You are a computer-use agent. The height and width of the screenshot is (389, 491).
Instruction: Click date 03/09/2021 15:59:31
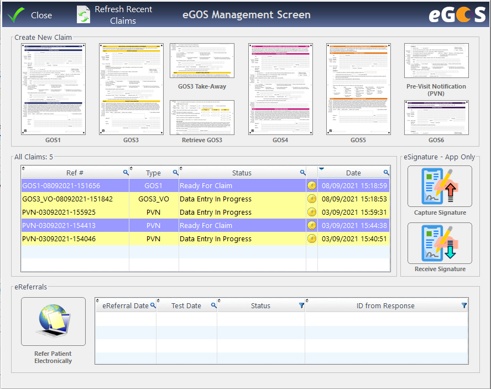(x=354, y=212)
